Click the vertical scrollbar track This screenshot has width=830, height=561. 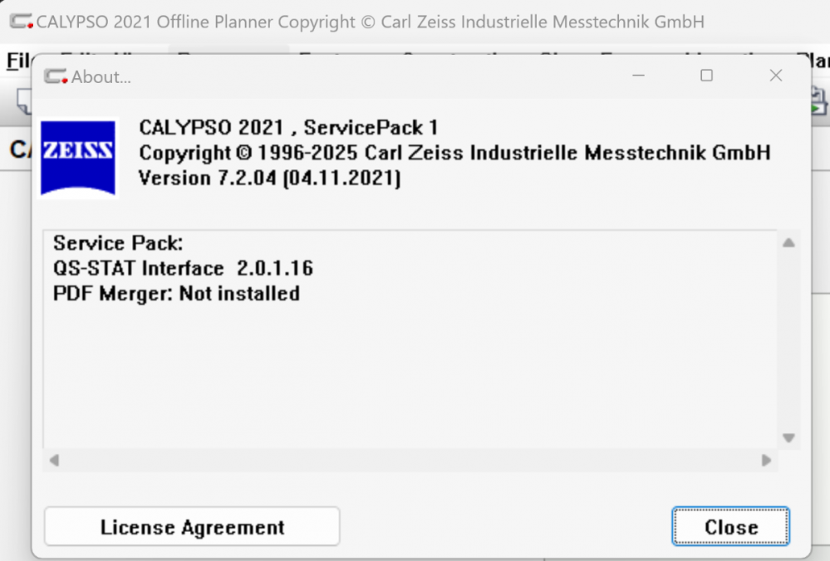[x=788, y=340]
